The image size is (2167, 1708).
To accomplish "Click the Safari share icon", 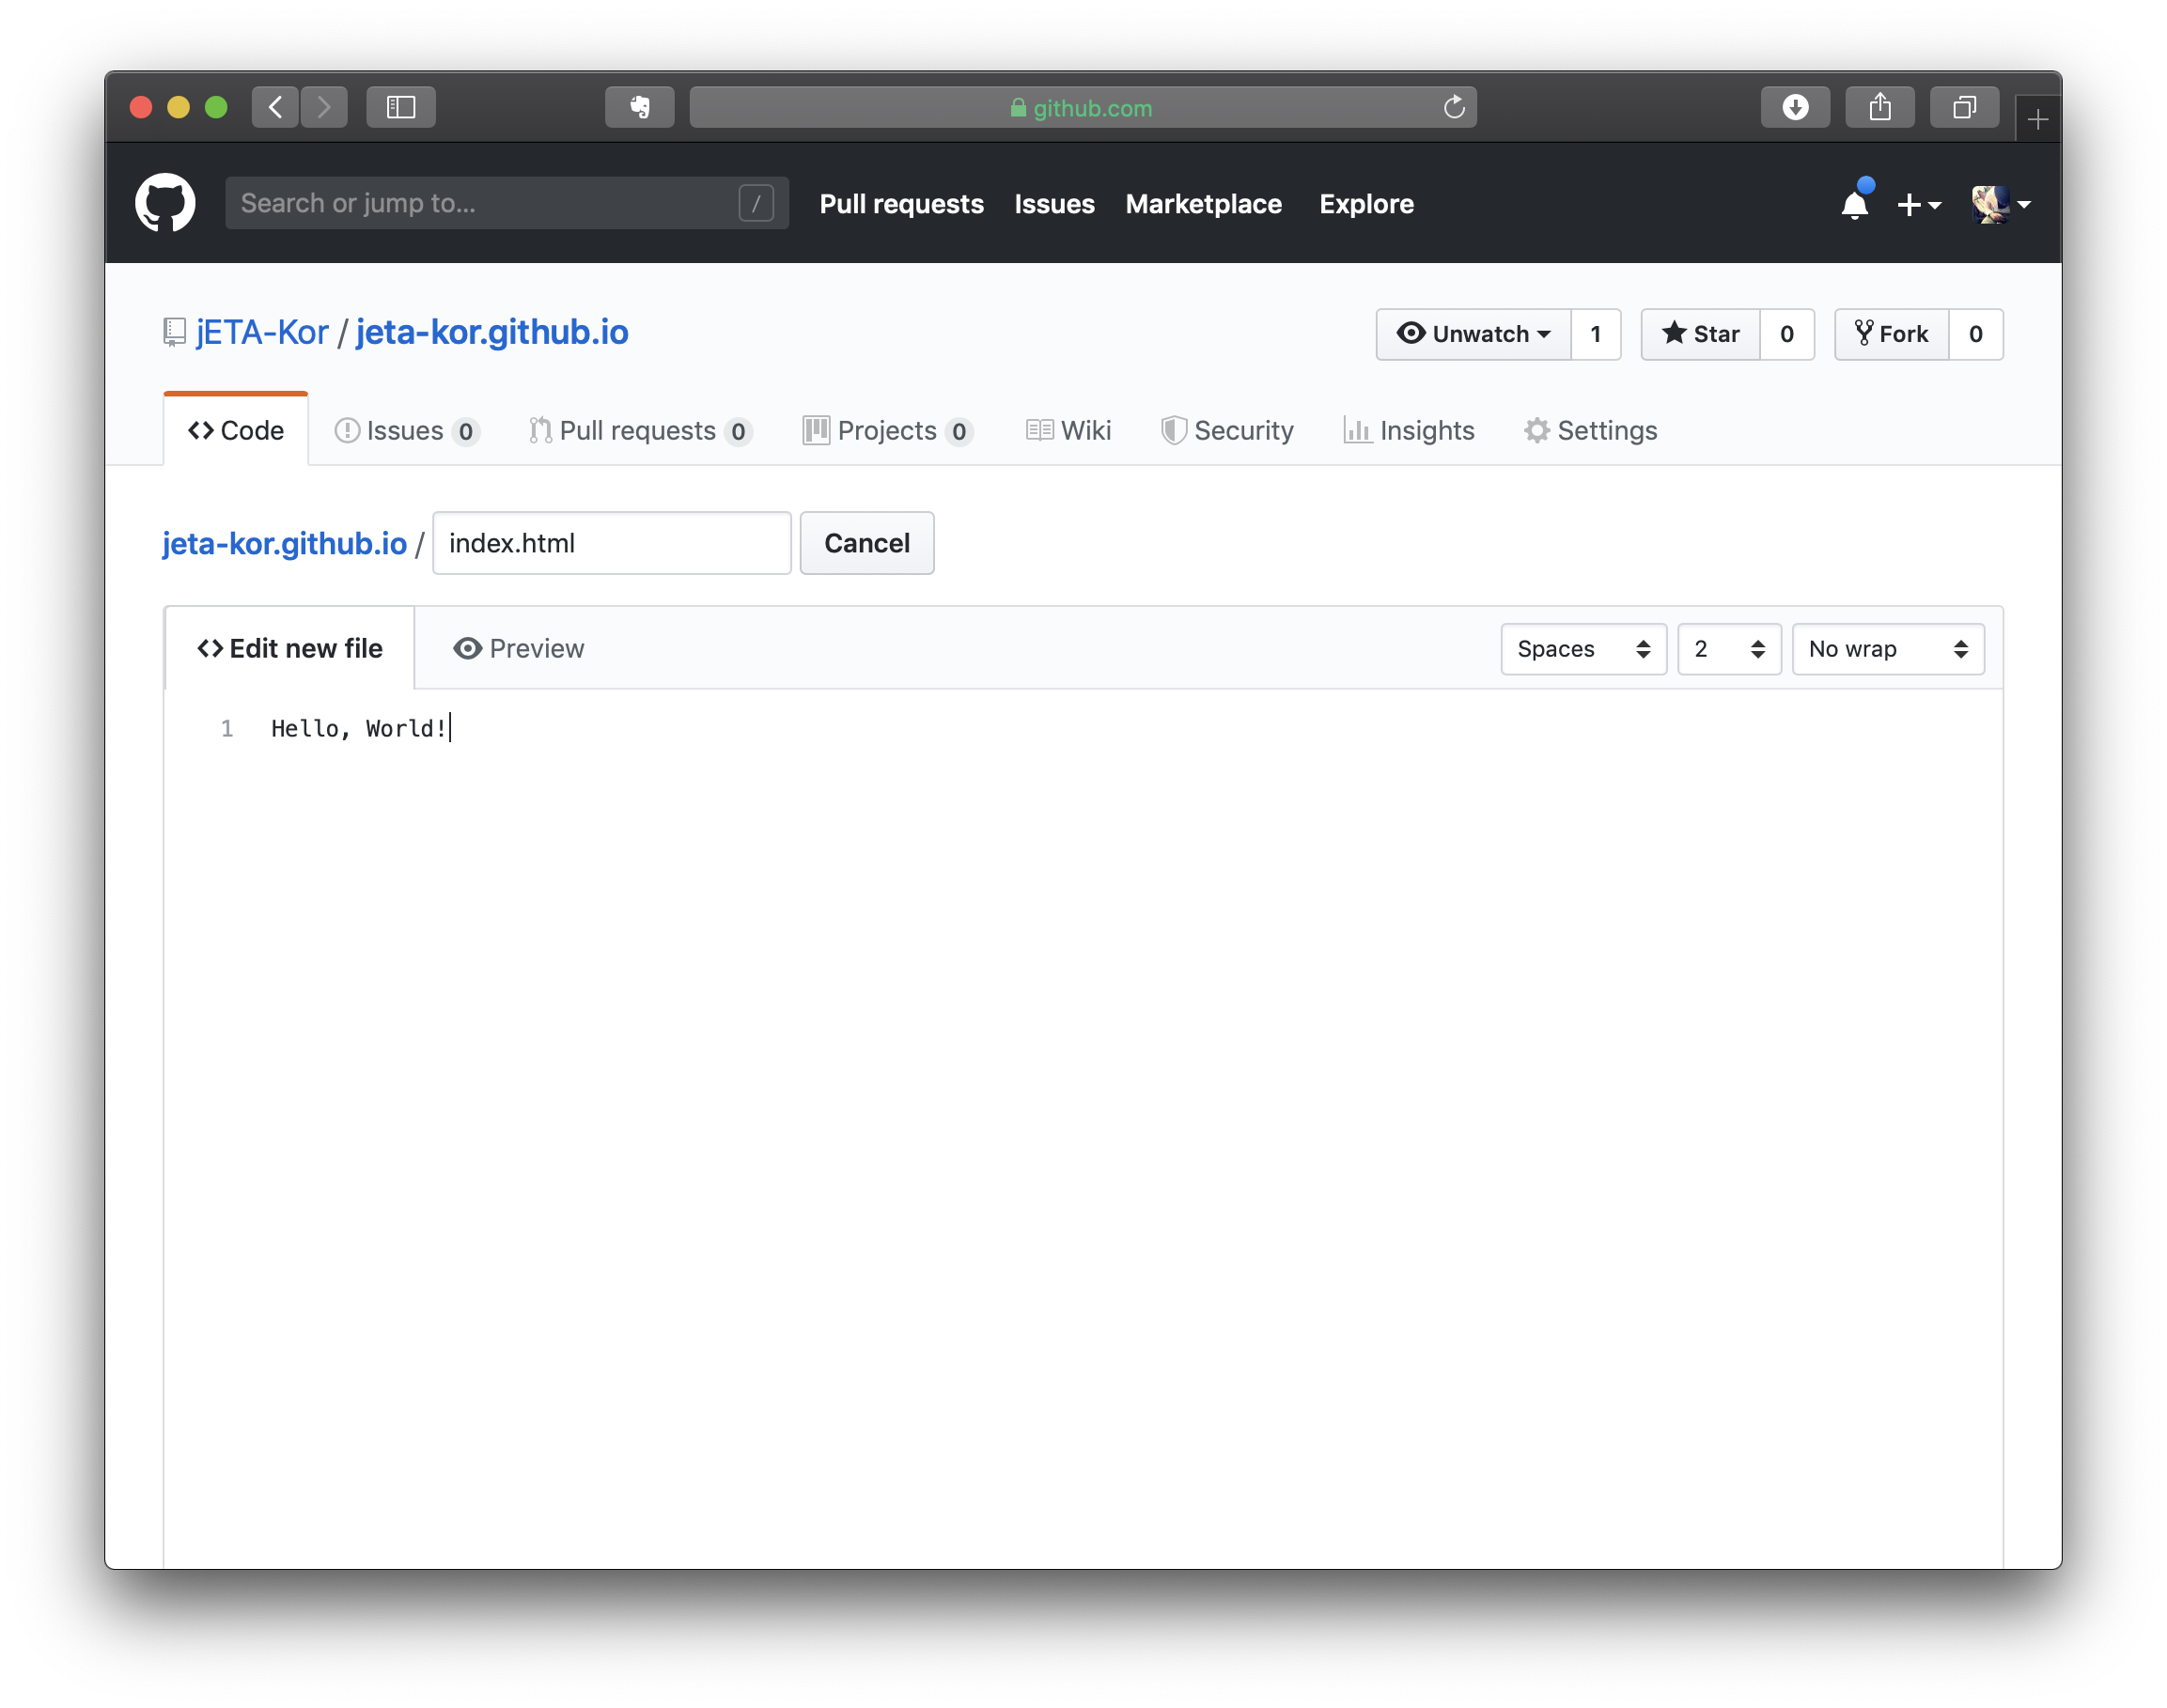I will click(1880, 107).
